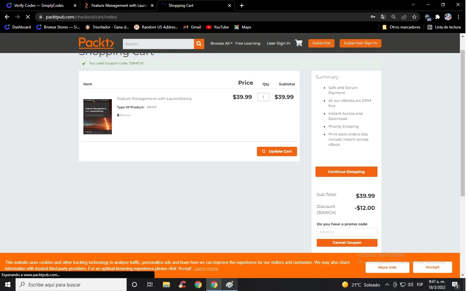Bookmark page with star icon
The height and width of the screenshot is (291, 468).
[414, 17]
